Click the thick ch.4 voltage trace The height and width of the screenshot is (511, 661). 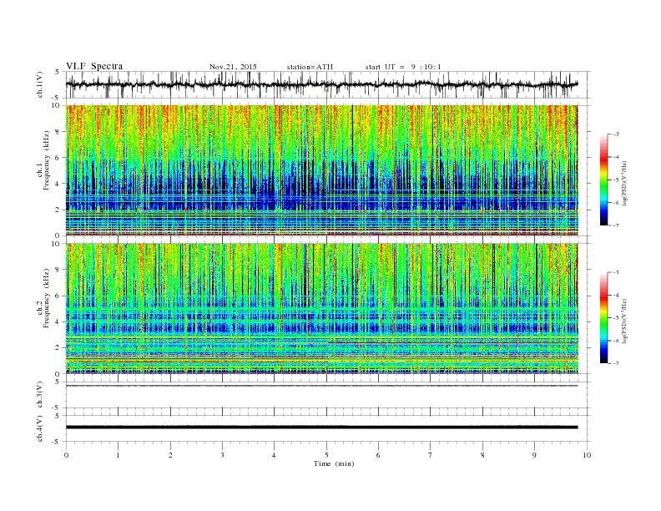[x=321, y=428]
